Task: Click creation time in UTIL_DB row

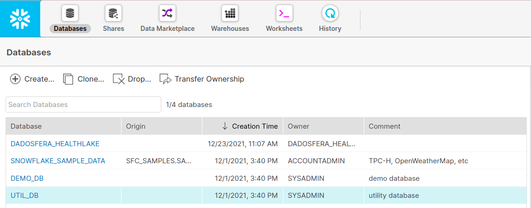Action: click(246, 196)
